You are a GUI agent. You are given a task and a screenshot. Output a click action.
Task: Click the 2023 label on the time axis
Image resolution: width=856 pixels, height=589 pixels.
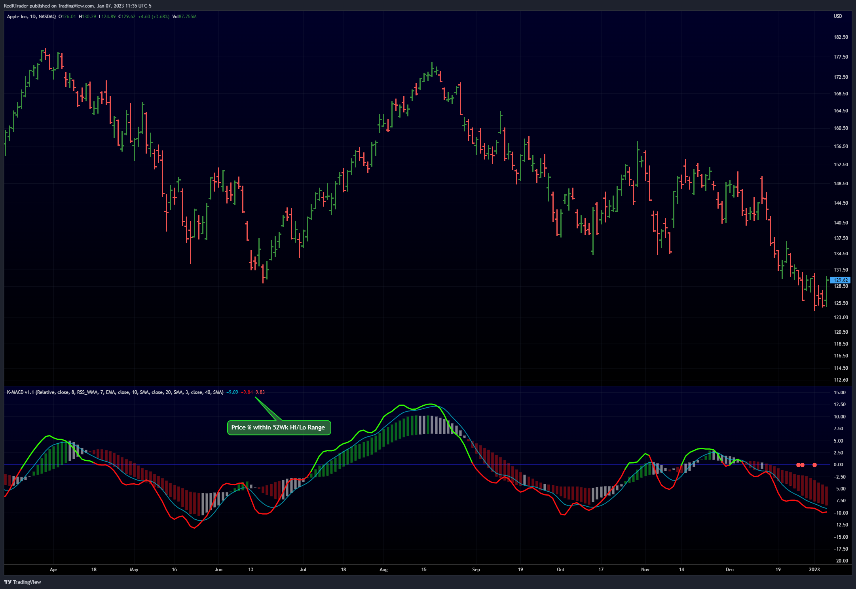coord(814,570)
